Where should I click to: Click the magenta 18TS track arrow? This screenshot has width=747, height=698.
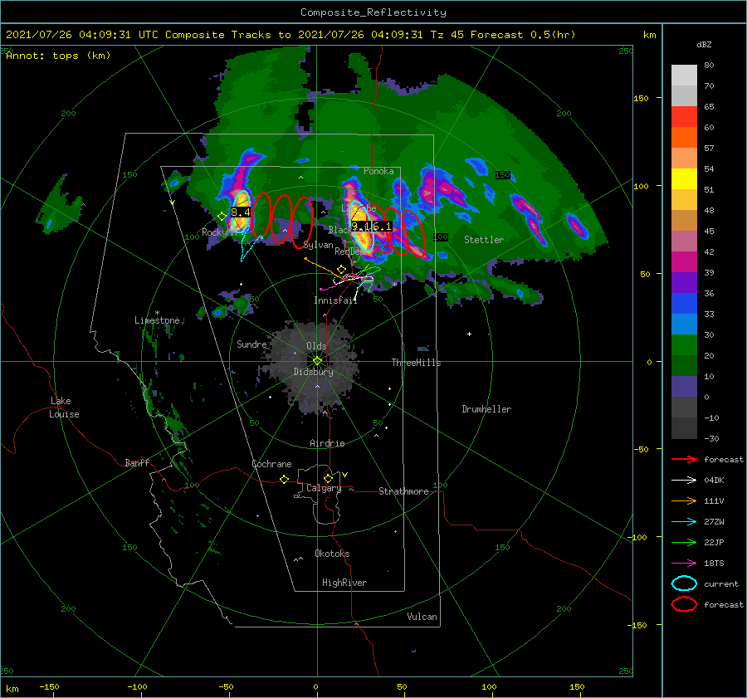684,564
